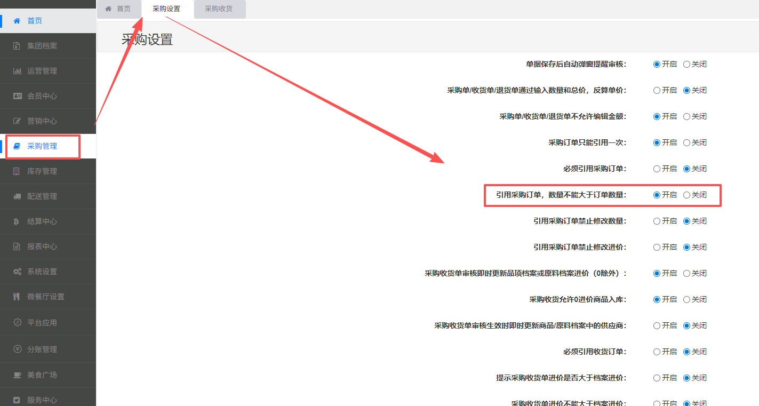This screenshot has width=759, height=406.
Task: Expand the 报表中心 sidebar section
Action: pos(42,246)
